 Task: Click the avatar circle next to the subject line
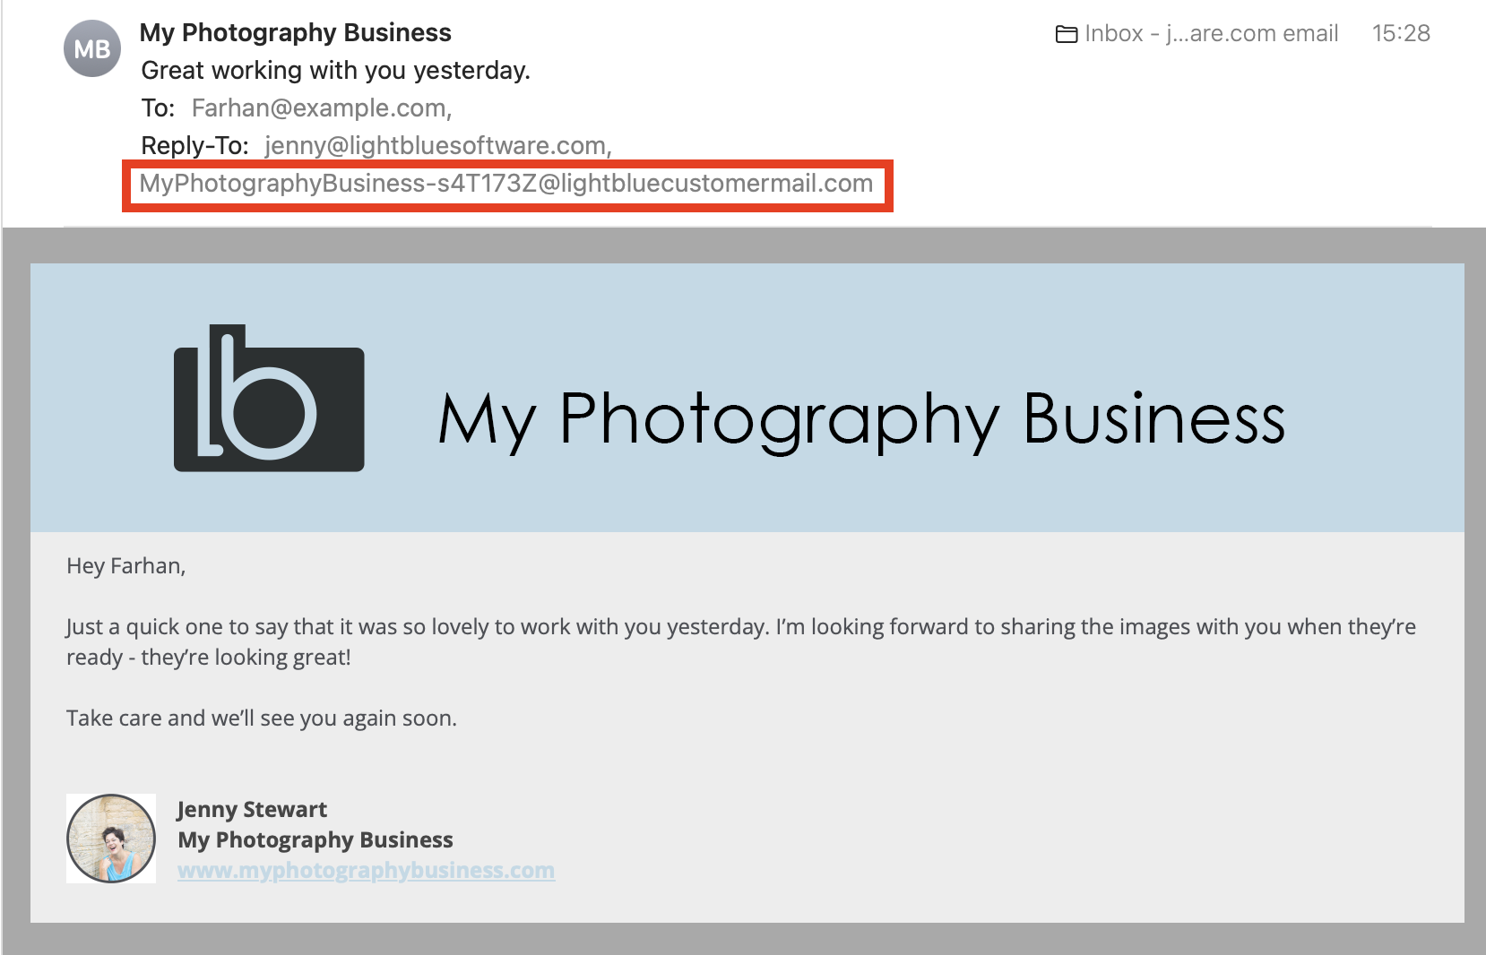point(90,48)
